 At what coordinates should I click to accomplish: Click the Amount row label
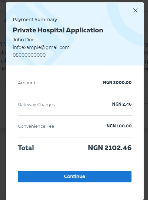27,83
